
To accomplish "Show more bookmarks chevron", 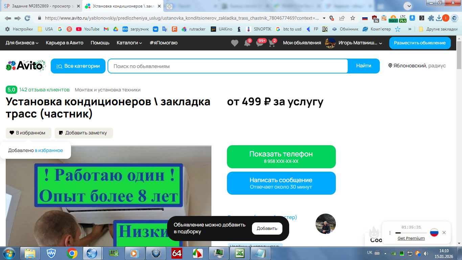I will coord(410,29).
